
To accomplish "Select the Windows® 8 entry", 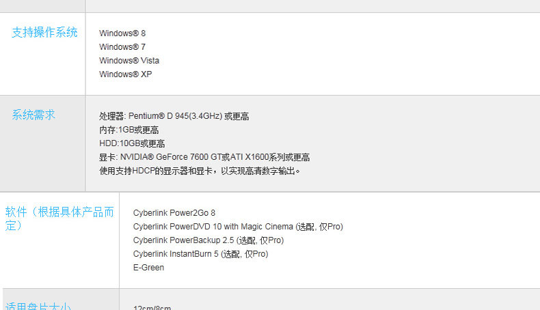I will coord(122,33).
